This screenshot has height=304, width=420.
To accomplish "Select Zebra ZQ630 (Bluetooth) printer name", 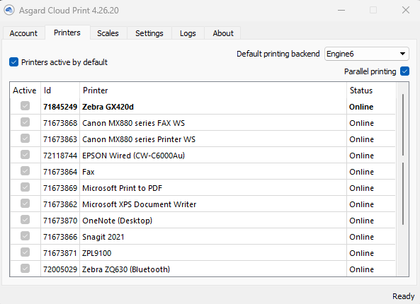I will (126, 269).
